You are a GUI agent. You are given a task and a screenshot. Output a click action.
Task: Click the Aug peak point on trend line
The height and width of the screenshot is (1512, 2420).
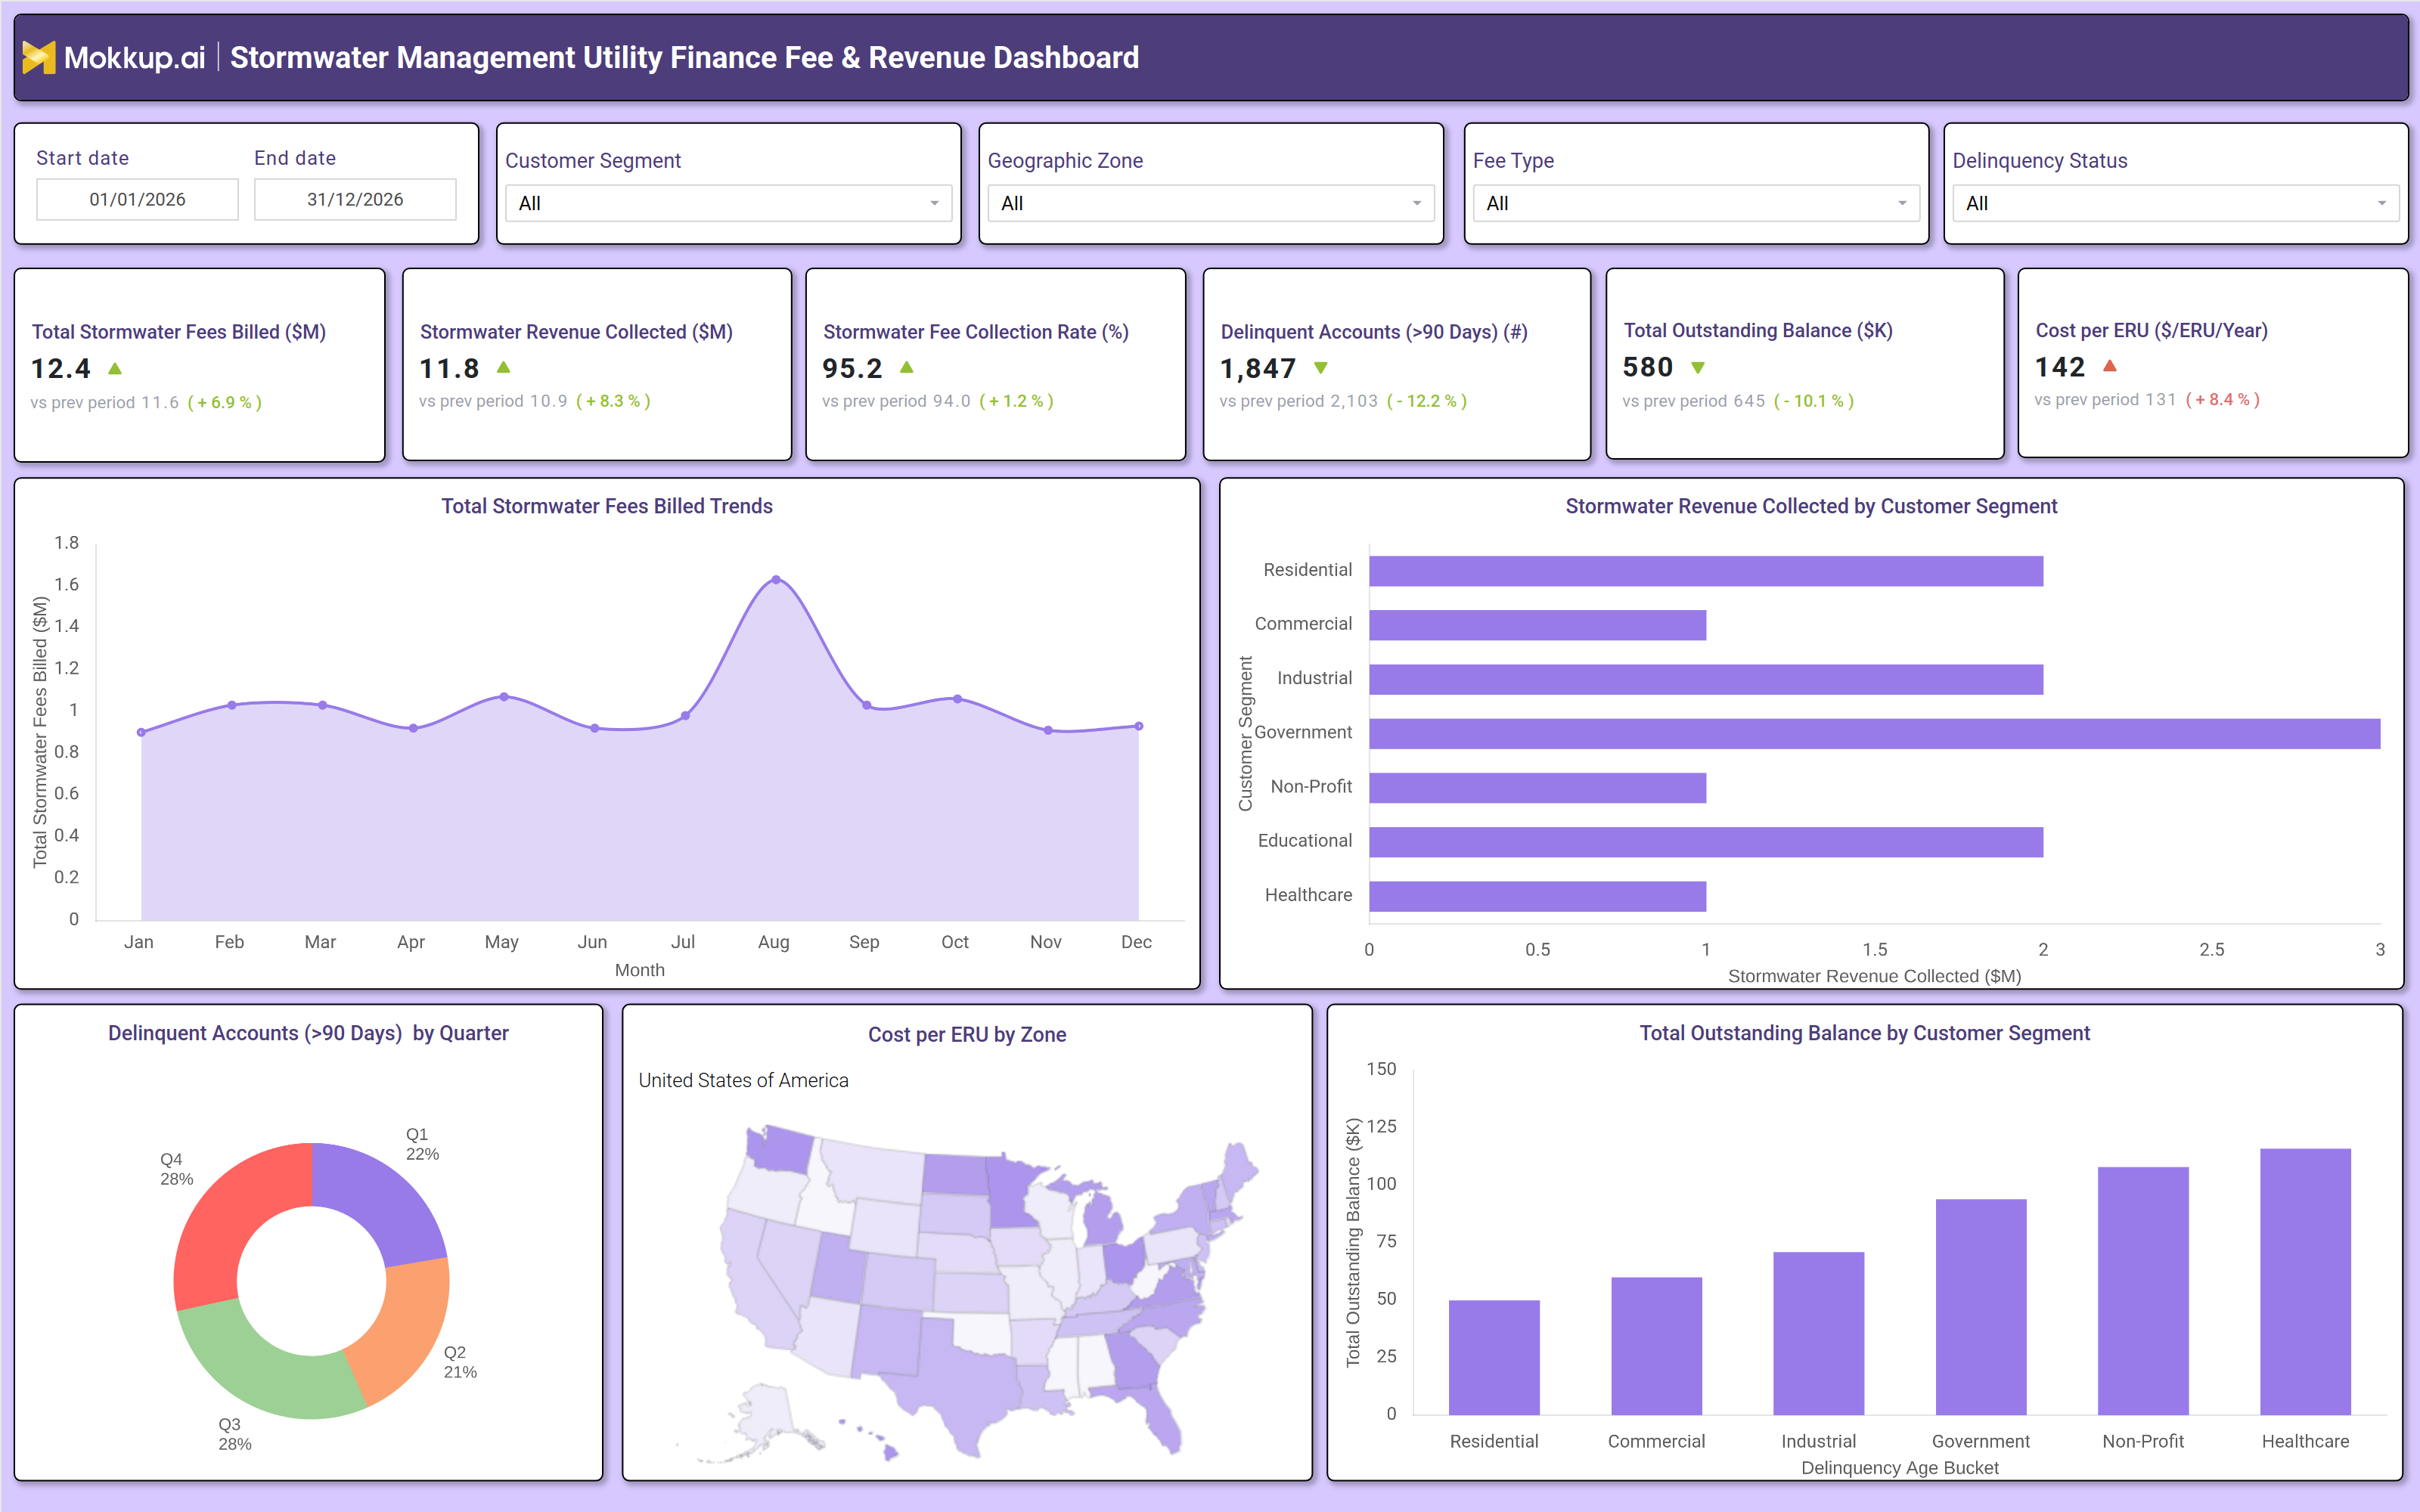pyautogui.click(x=776, y=580)
